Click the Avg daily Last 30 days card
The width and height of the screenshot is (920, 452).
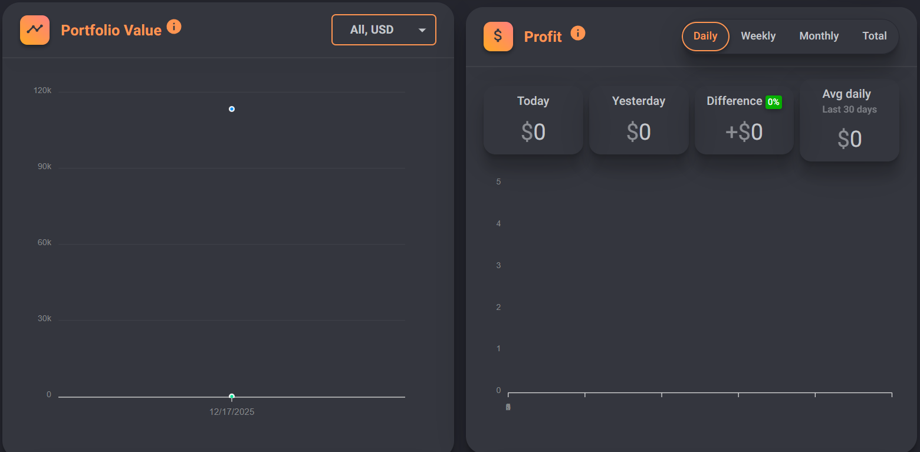[x=849, y=120]
